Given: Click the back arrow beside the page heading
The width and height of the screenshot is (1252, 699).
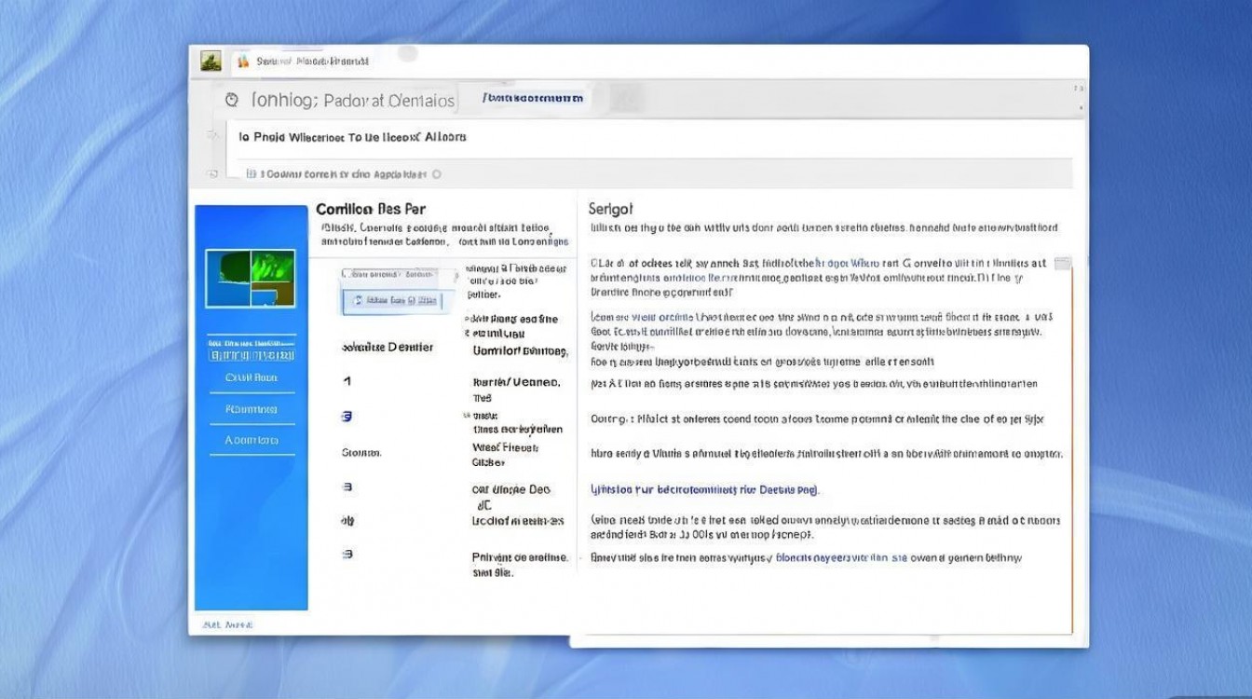Looking at the screenshot, I should (212, 136).
